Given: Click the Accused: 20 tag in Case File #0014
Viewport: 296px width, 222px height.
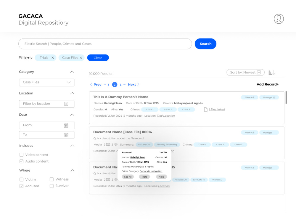Looking at the screenshot, I should 144,145.
